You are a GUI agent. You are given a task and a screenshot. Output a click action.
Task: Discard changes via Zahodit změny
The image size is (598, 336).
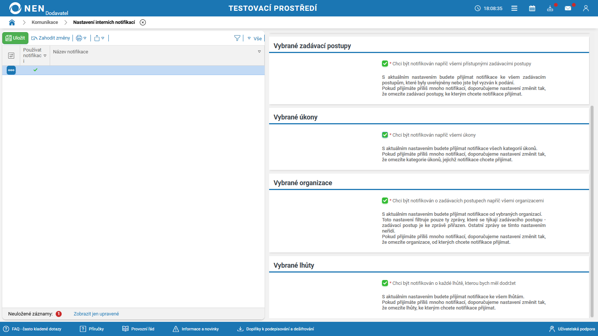tap(50, 38)
